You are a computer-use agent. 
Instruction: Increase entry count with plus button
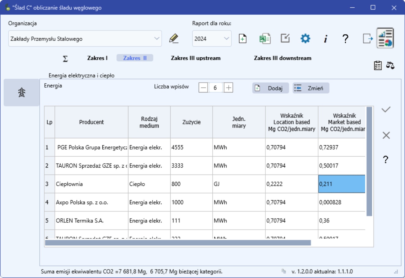[x=228, y=88]
